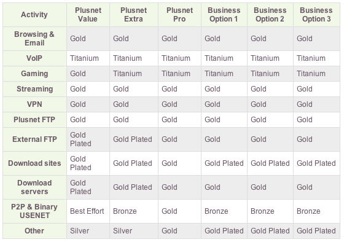
Task: Click the Plusnet Pro column header
Action: click(x=179, y=15)
